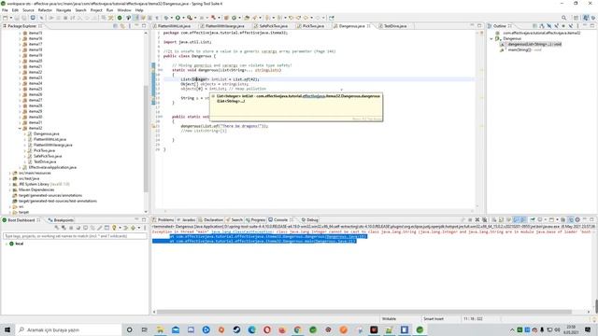598x336 pixels.
Task: Click the Dangerous.java:21 stack trace link
Action: (x=335, y=241)
